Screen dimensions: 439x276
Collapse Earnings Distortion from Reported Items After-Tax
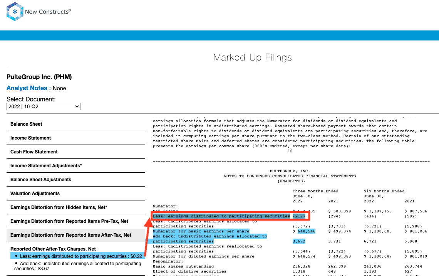pyautogui.click(x=76, y=235)
